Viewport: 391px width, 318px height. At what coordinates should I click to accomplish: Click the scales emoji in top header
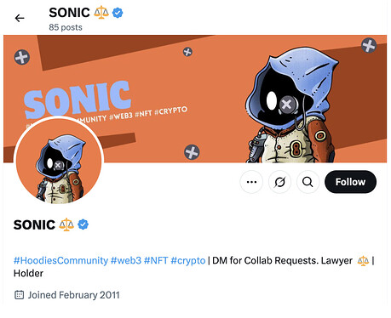(x=101, y=13)
